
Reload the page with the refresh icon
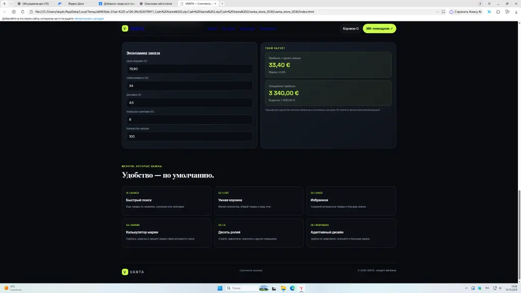pos(22,12)
